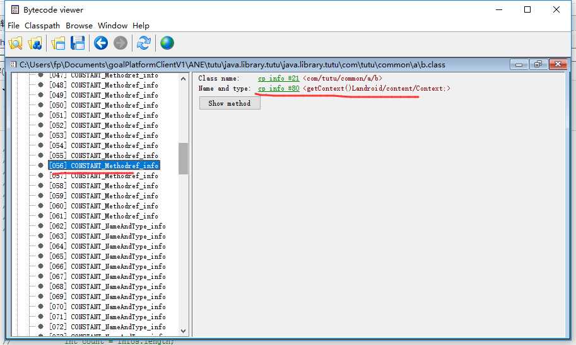The image size is (576, 345).
Task: Select highlighted [056] CONSTANT_Methodref_info node
Action: coord(104,166)
